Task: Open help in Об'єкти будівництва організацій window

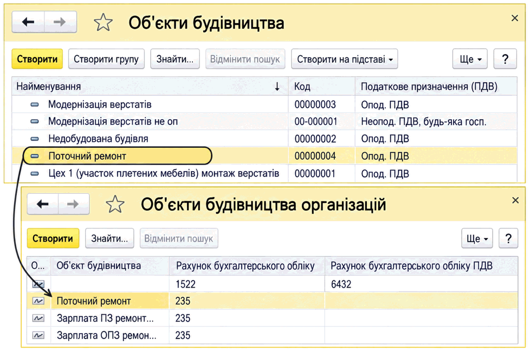Action: click(508, 238)
